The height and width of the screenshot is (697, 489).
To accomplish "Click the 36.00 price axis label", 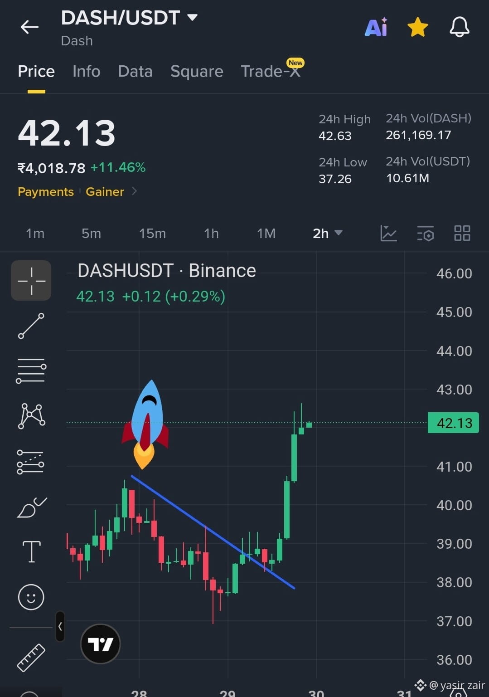I will coord(454,660).
